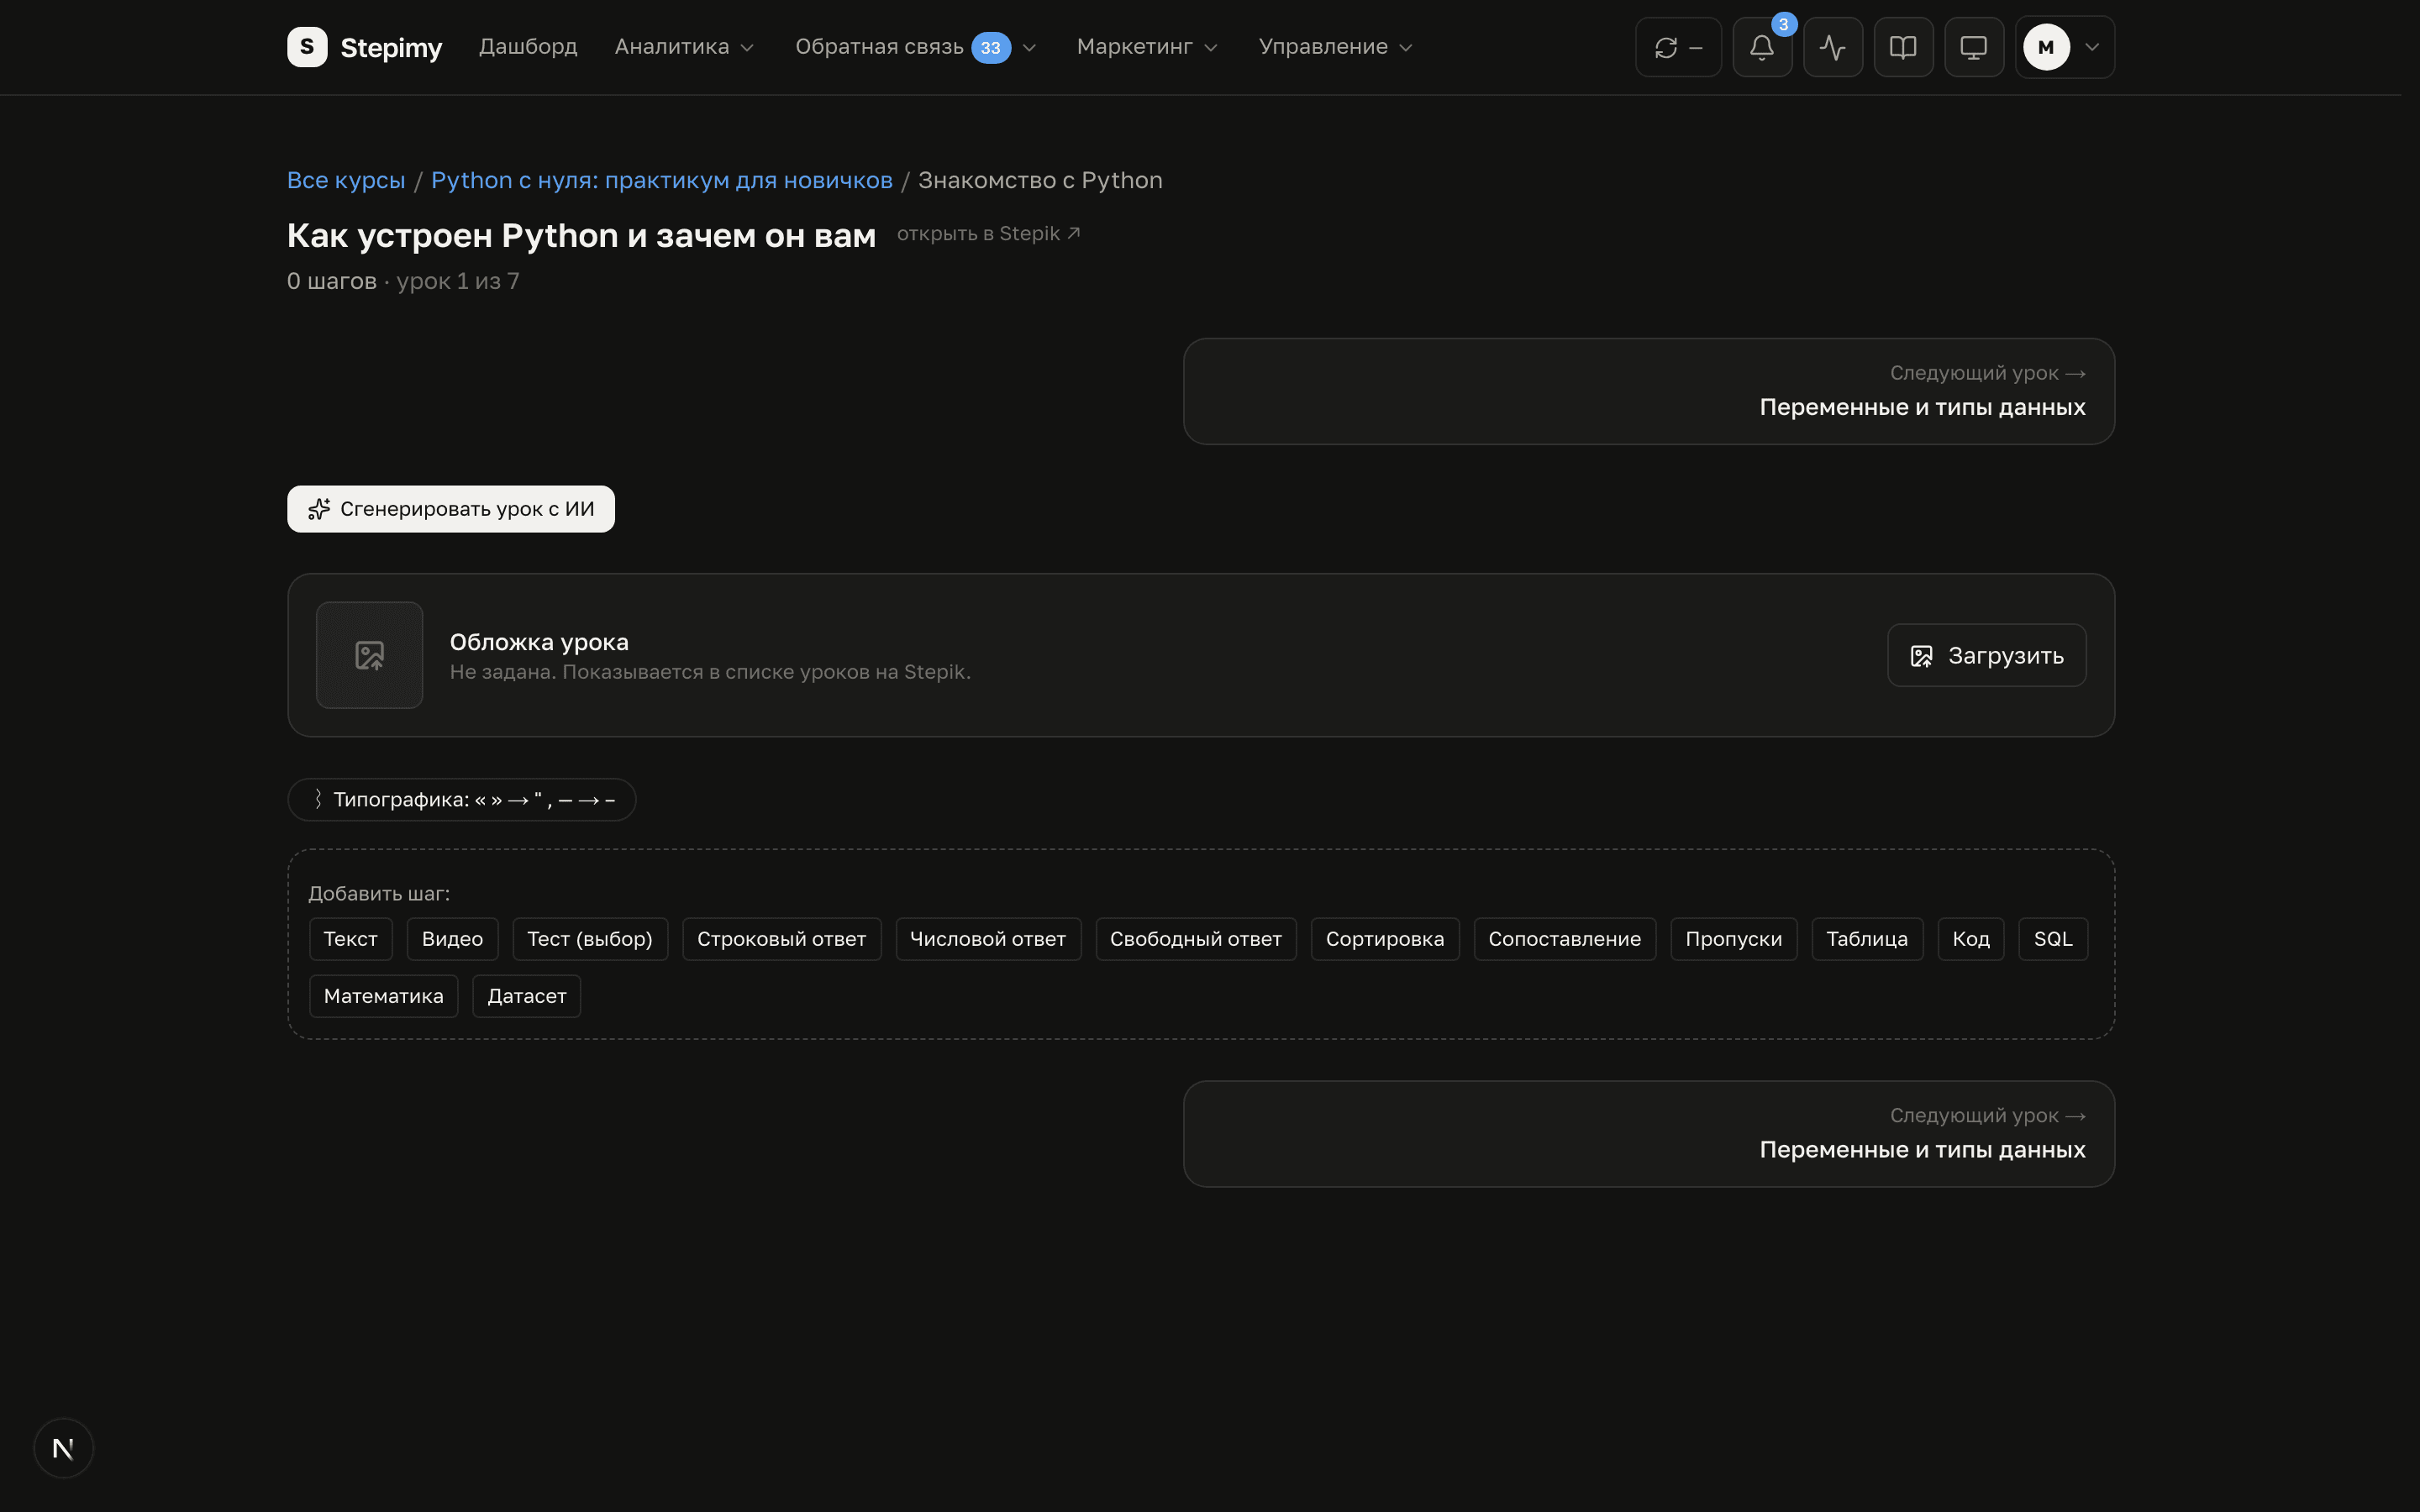Expand the Управление menu
2420x1512 pixels.
pos(1335,47)
